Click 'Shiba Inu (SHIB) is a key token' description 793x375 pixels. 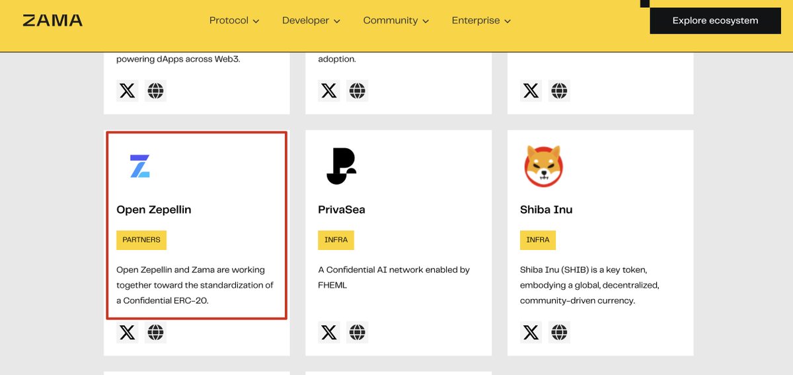584,270
